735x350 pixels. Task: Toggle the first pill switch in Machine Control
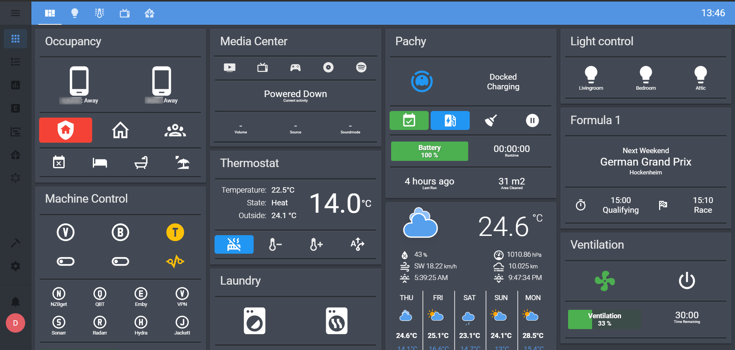pos(65,261)
